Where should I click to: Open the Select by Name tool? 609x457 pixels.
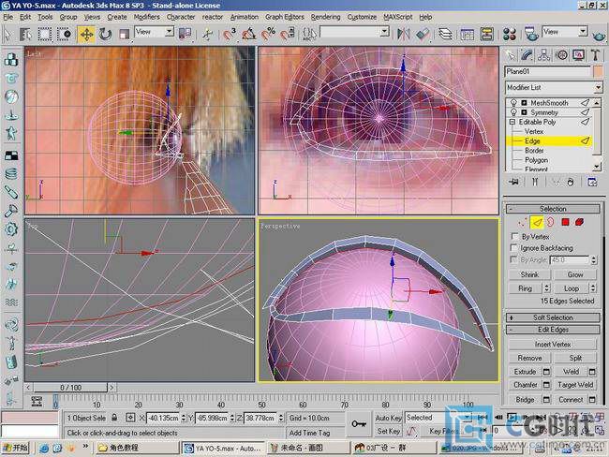point(25,35)
